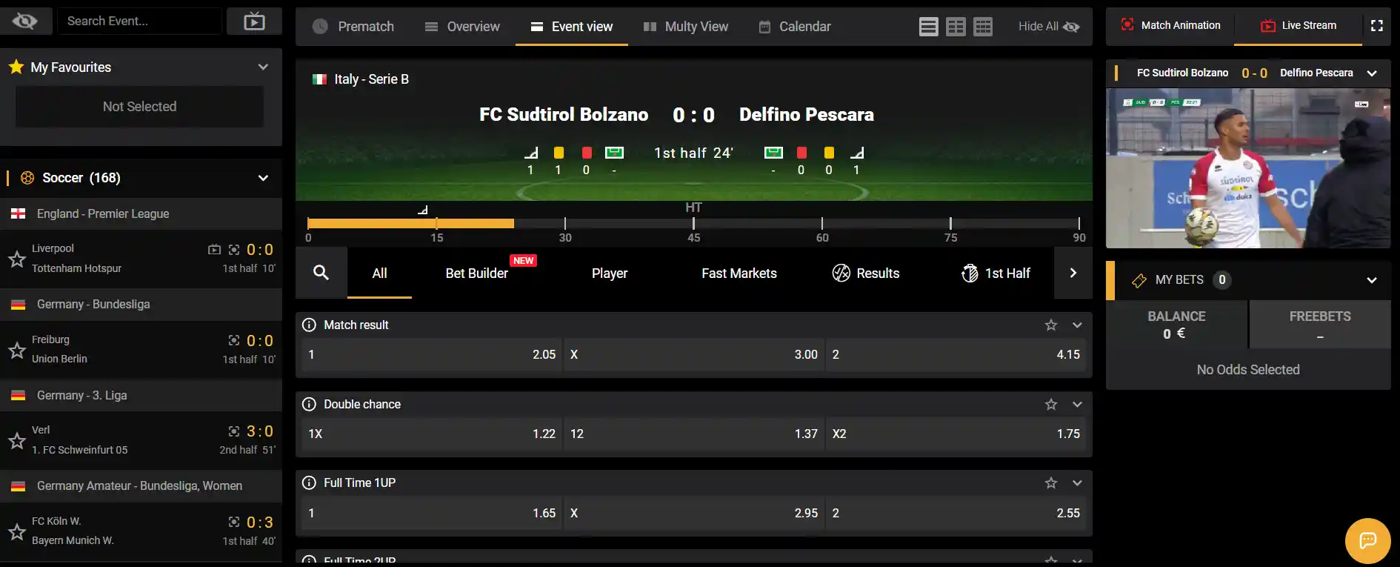Click the FC Sudtirol Bolzano red card icon
The width and height of the screenshot is (1400, 567).
[587, 153]
